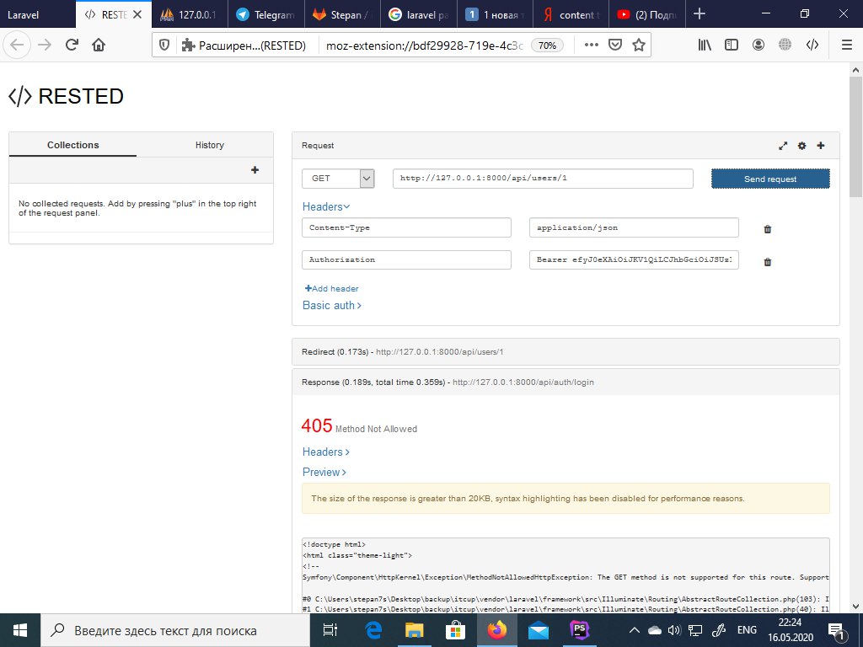Click the Windows taskbar search box

[175, 630]
